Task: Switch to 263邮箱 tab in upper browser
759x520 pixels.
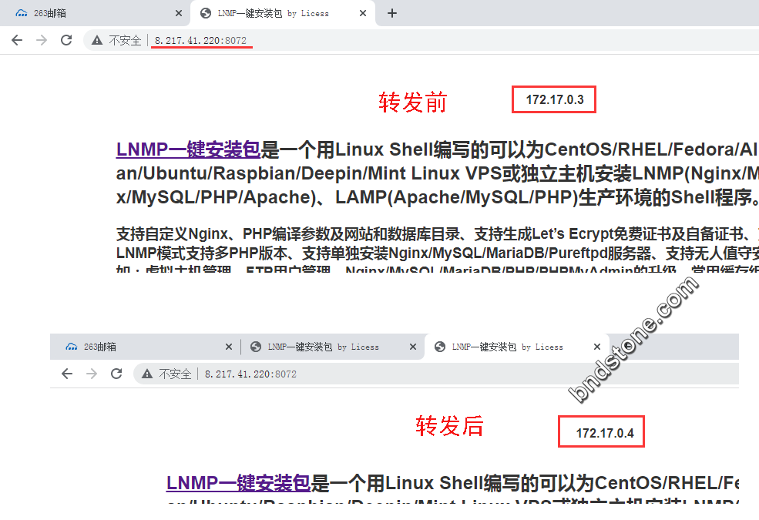Action: coord(94,14)
